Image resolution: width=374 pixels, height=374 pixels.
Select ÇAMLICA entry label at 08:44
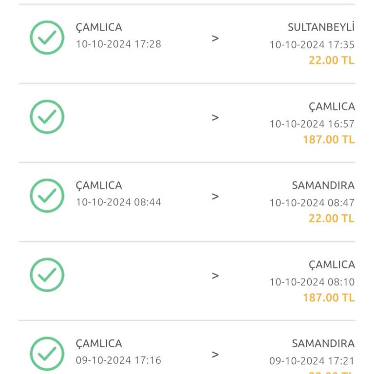(99, 186)
